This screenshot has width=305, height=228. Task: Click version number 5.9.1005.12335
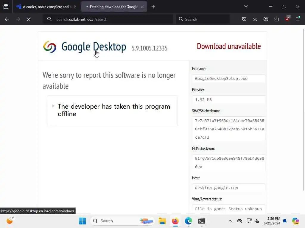pos(150,48)
